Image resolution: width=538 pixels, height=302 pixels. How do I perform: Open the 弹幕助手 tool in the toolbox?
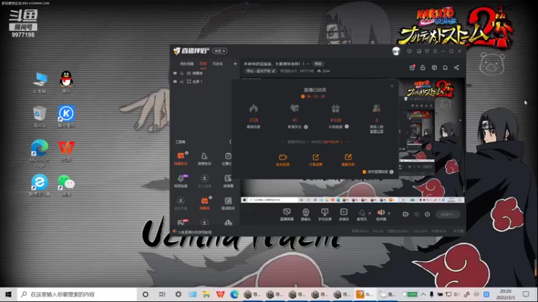coord(180,159)
